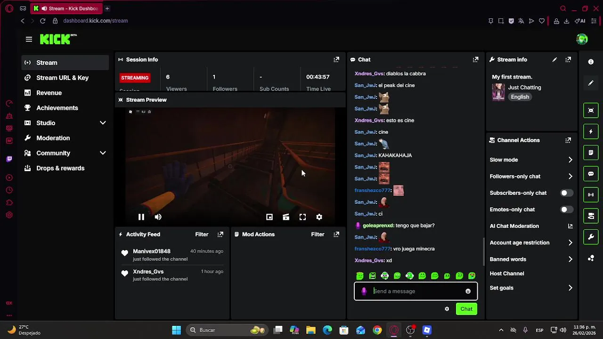Pop out the Channel Actions panel
Viewport: 603px width, 339px height.
coord(568,140)
